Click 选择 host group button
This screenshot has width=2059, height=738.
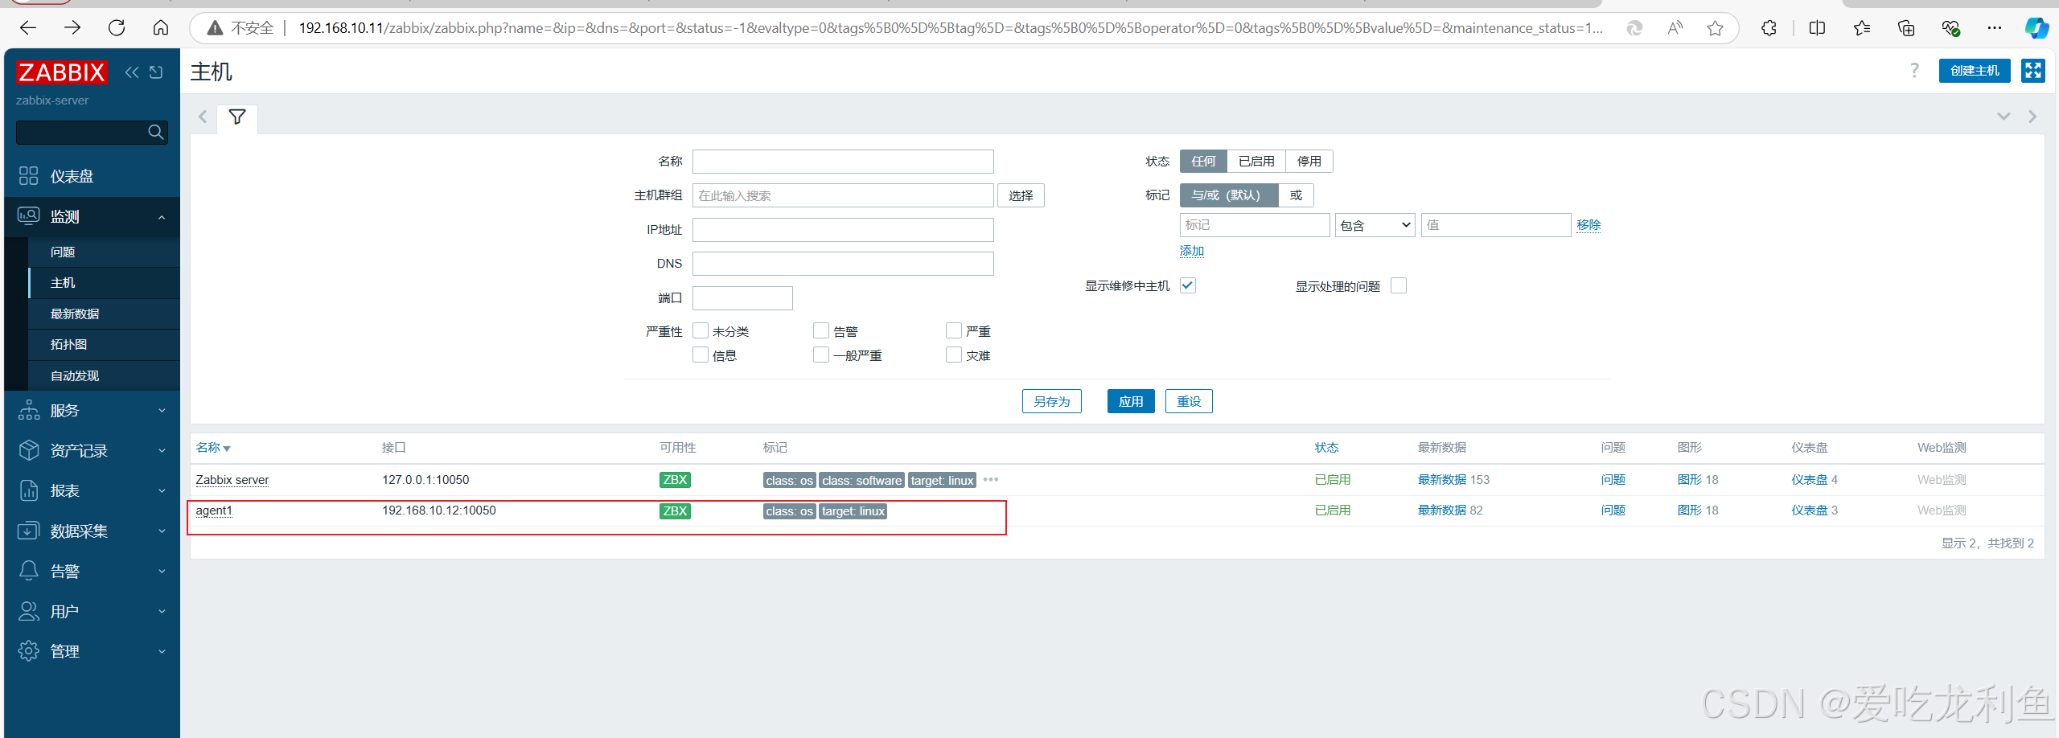point(1021,195)
